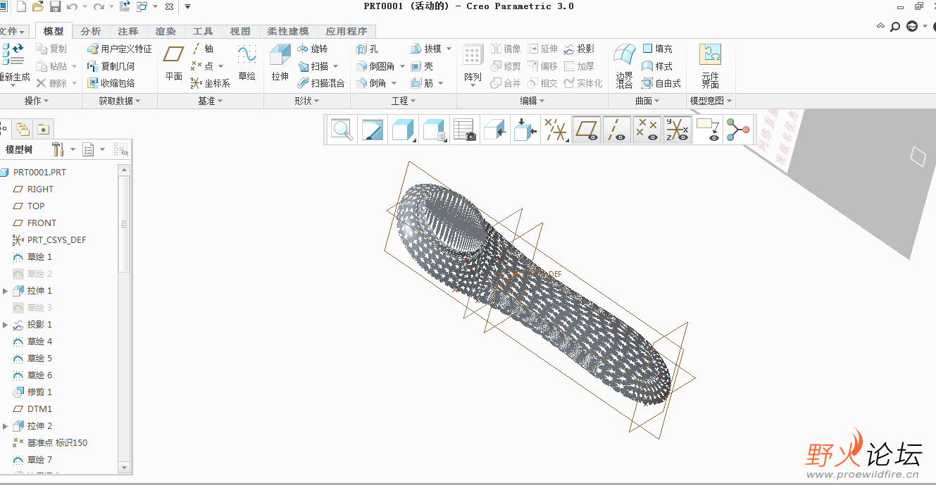Create a Coordinate System (坐标系)

pos(211,83)
